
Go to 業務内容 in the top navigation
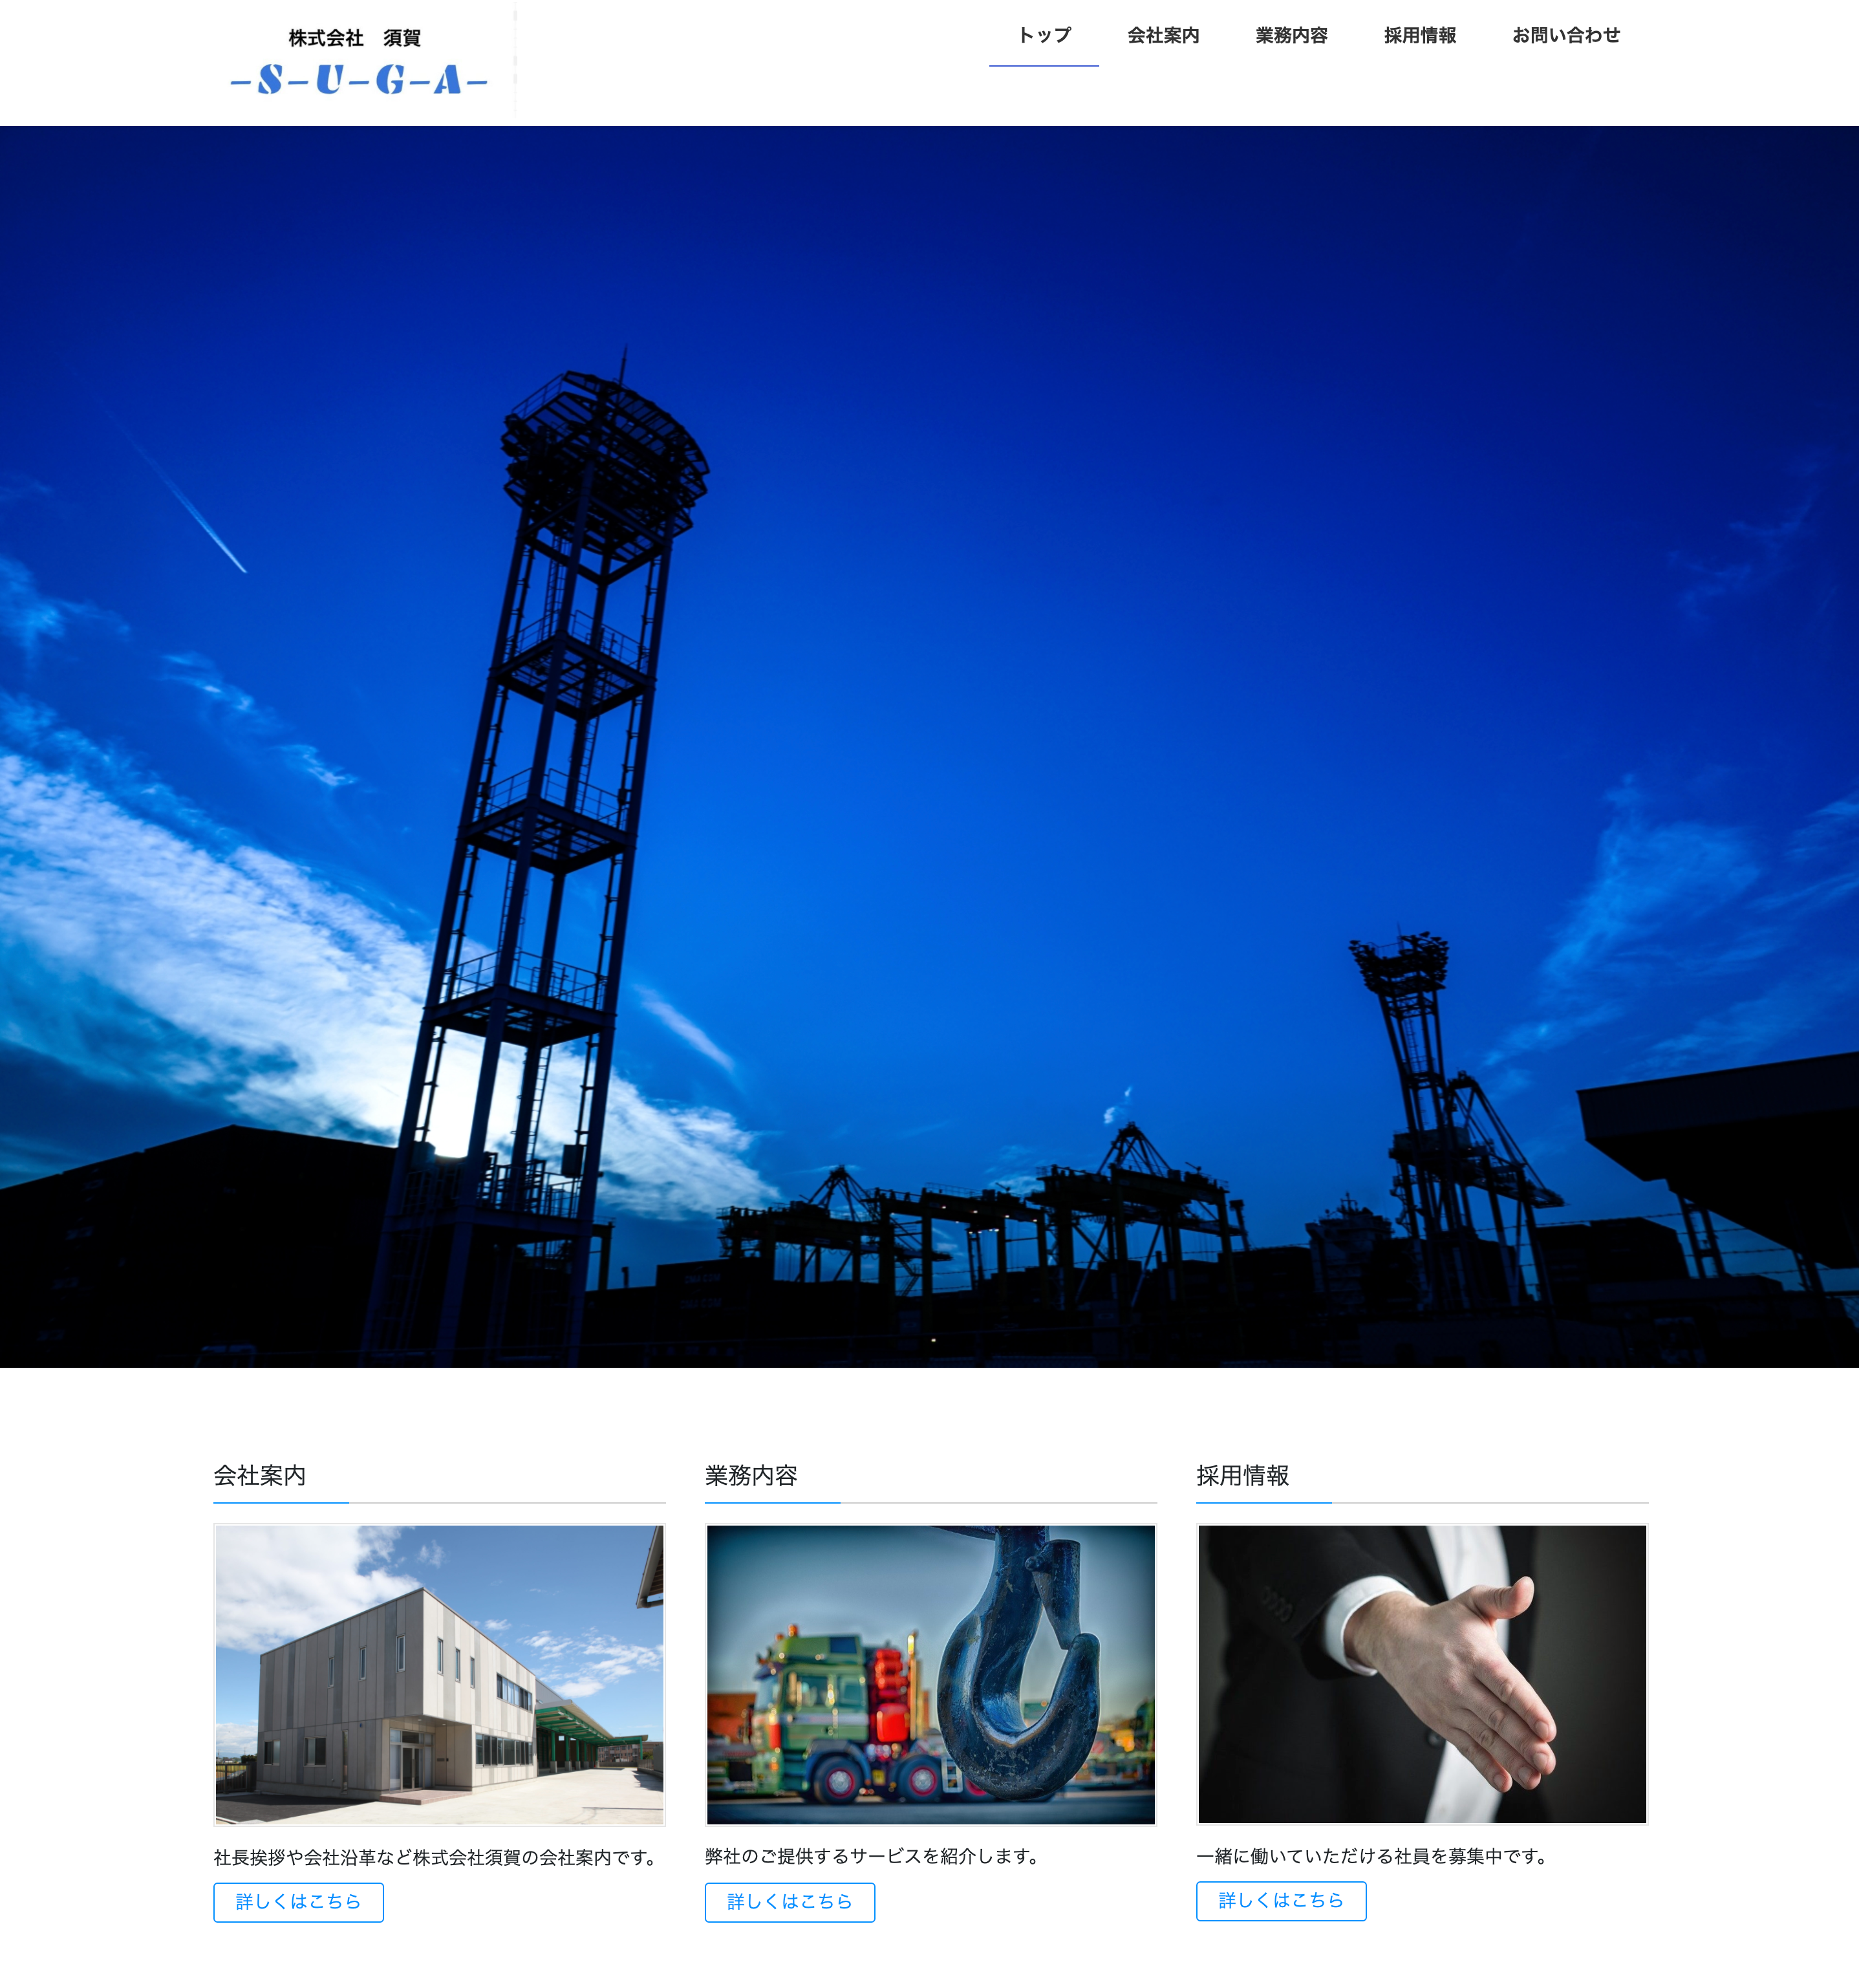(1291, 35)
